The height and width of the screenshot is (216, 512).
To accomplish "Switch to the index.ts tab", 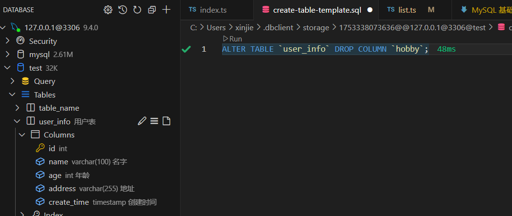I will coord(213,10).
